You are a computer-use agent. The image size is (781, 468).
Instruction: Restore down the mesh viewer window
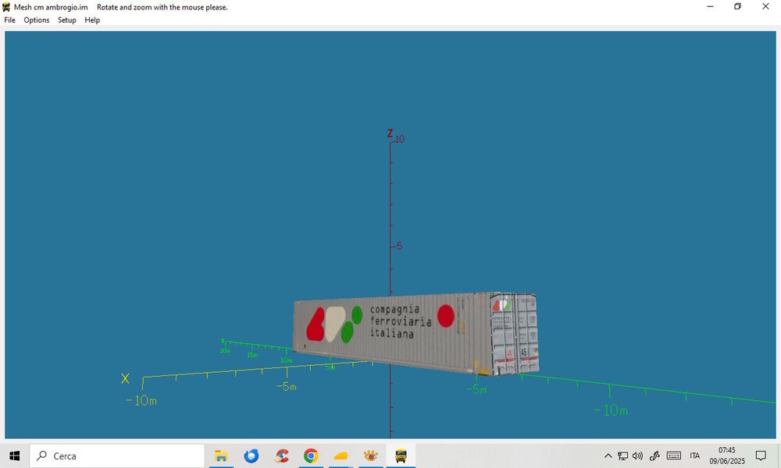tap(738, 7)
